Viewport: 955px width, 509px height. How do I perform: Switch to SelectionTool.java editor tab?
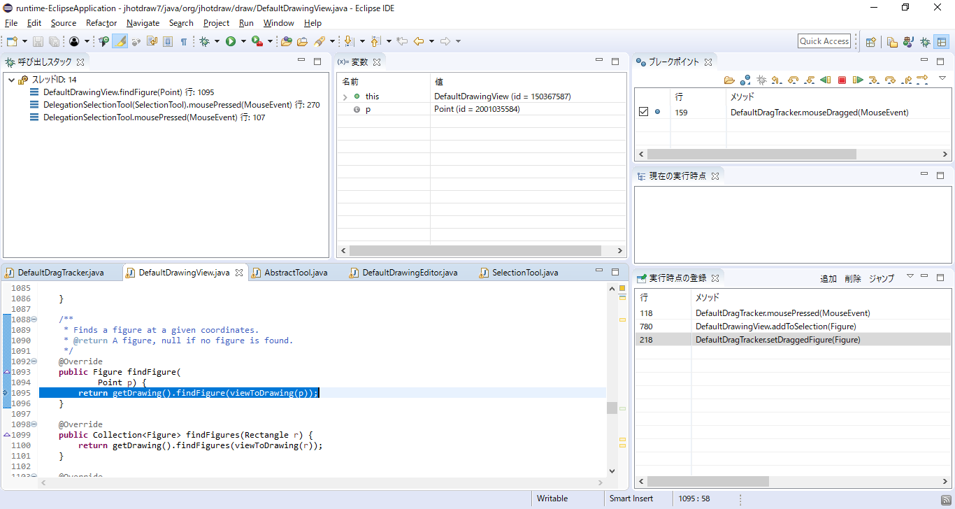525,273
